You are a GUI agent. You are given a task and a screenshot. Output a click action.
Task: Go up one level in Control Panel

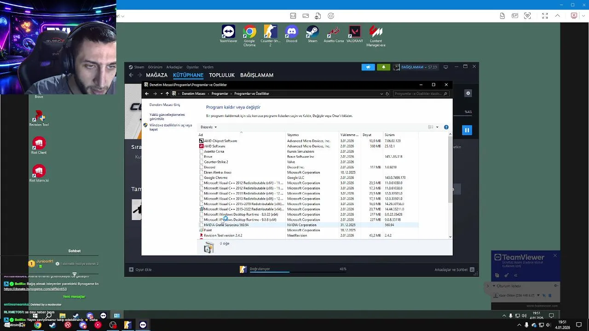point(167,94)
